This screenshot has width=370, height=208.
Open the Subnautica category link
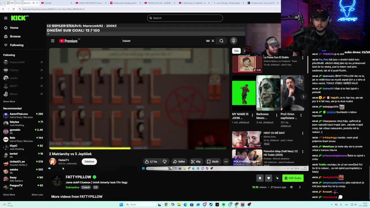(72, 187)
